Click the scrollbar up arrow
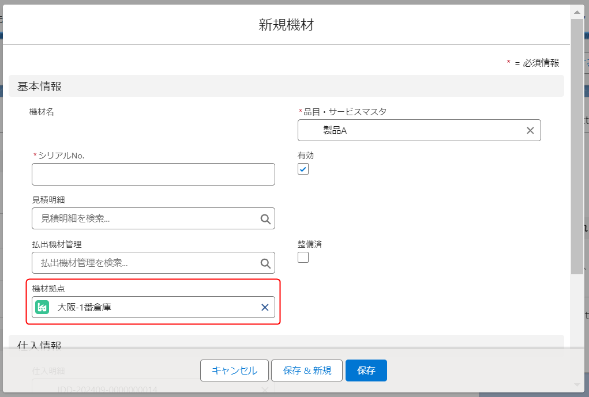 click(x=576, y=11)
